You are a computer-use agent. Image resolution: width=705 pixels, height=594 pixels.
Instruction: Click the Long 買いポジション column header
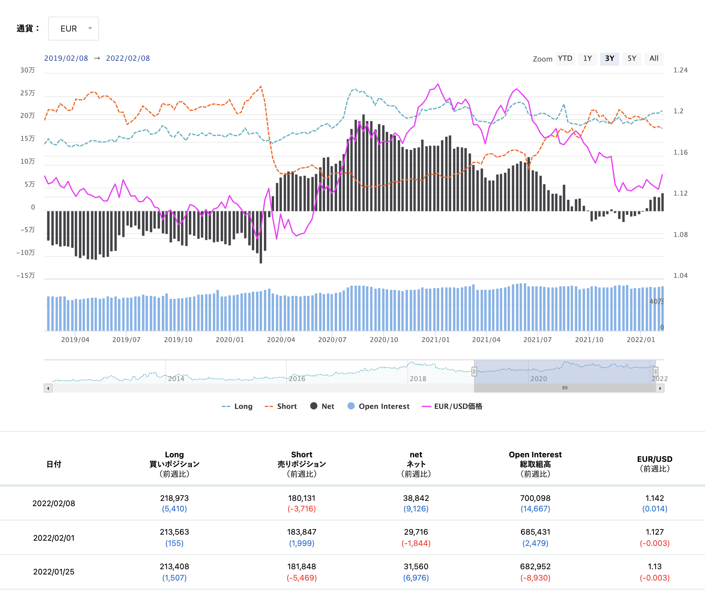pos(174,464)
